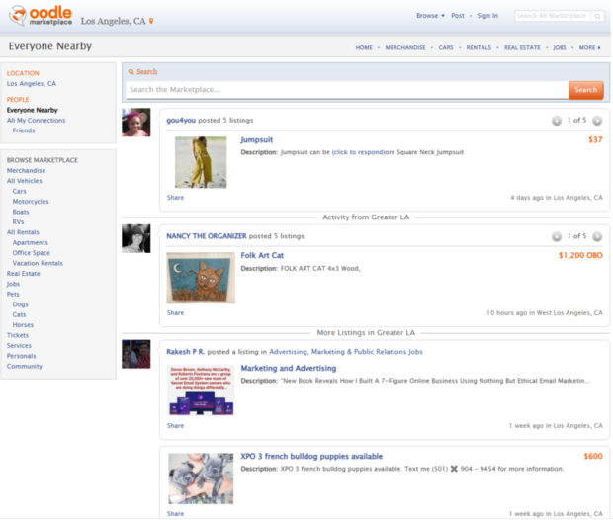Expand the Browse dropdown in the header

[x=428, y=16]
